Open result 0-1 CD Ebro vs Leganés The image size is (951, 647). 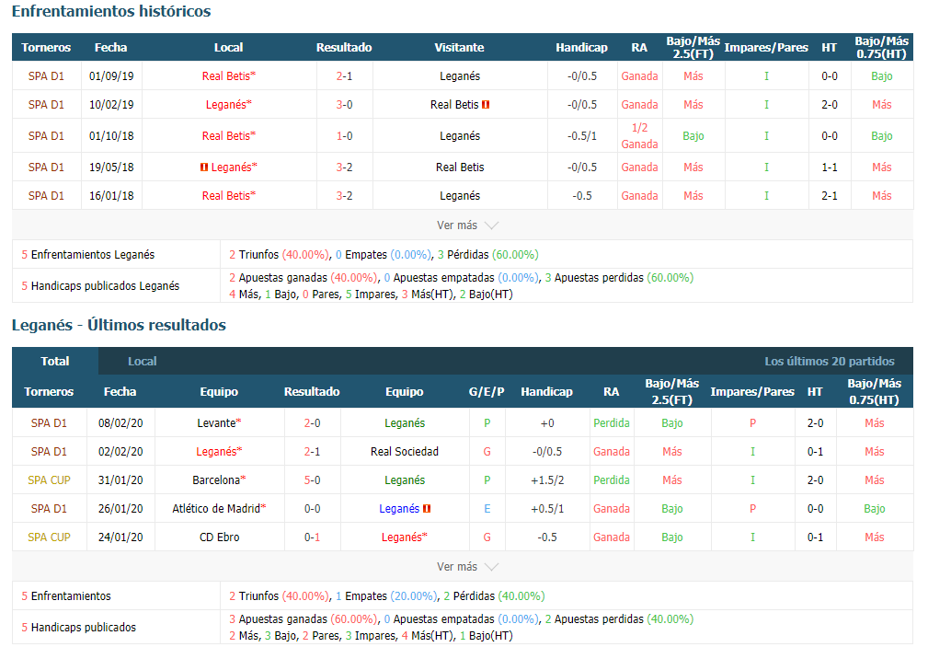(x=312, y=537)
